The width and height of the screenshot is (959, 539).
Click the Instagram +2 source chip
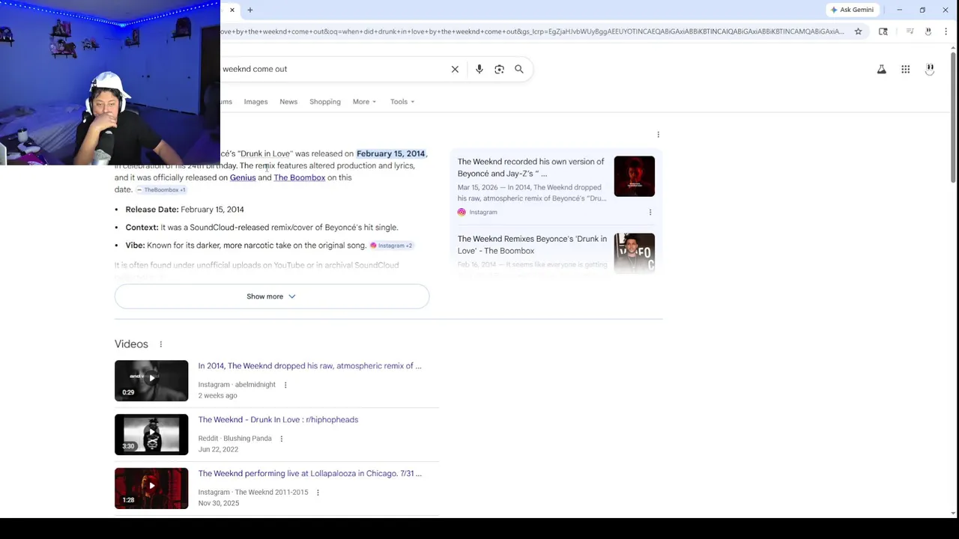tap(391, 246)
